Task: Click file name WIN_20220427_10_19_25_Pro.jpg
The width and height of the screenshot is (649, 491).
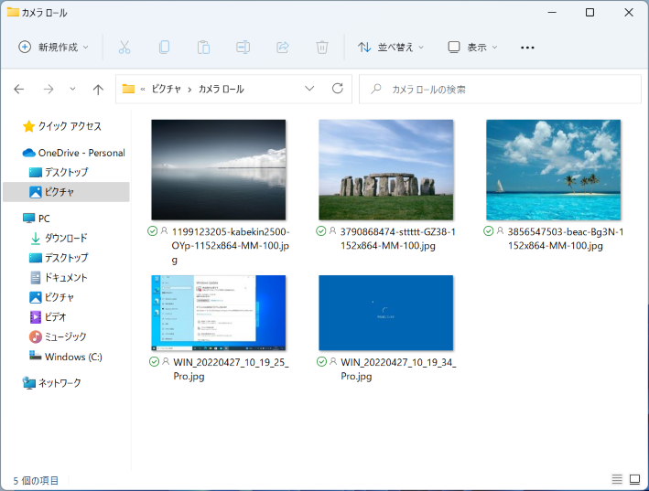Action: pos(231,369)
